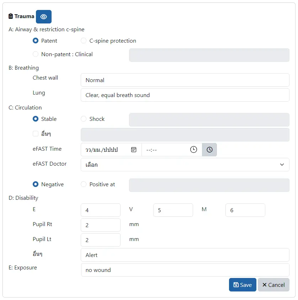The height and width of the screenshot is (300, 298).
Task: Select the Shock circulation radio button
Action: 84,119
